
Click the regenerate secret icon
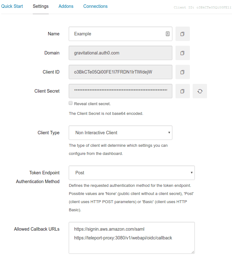200,91
